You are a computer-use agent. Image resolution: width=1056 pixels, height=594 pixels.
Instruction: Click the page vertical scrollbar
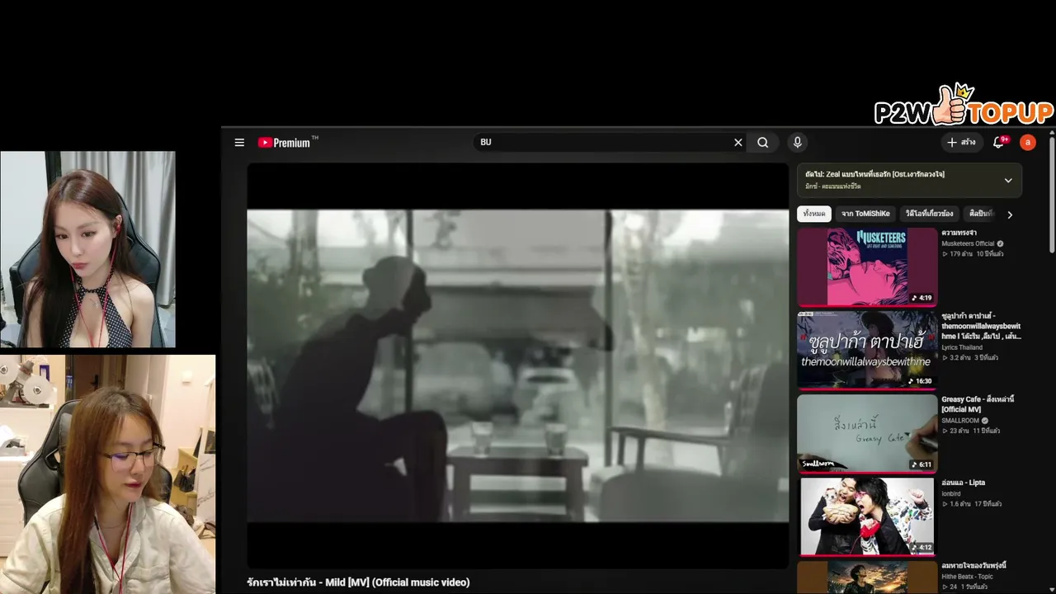[x=1051, y=194]
